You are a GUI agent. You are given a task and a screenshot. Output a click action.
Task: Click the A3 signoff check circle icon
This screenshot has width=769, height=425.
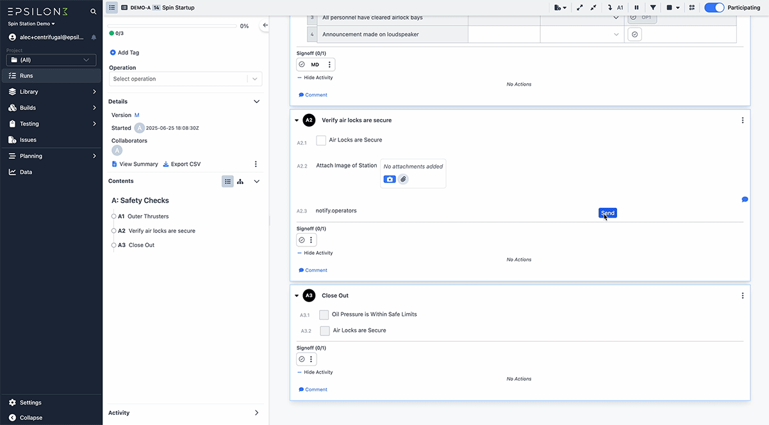[302, 359]
